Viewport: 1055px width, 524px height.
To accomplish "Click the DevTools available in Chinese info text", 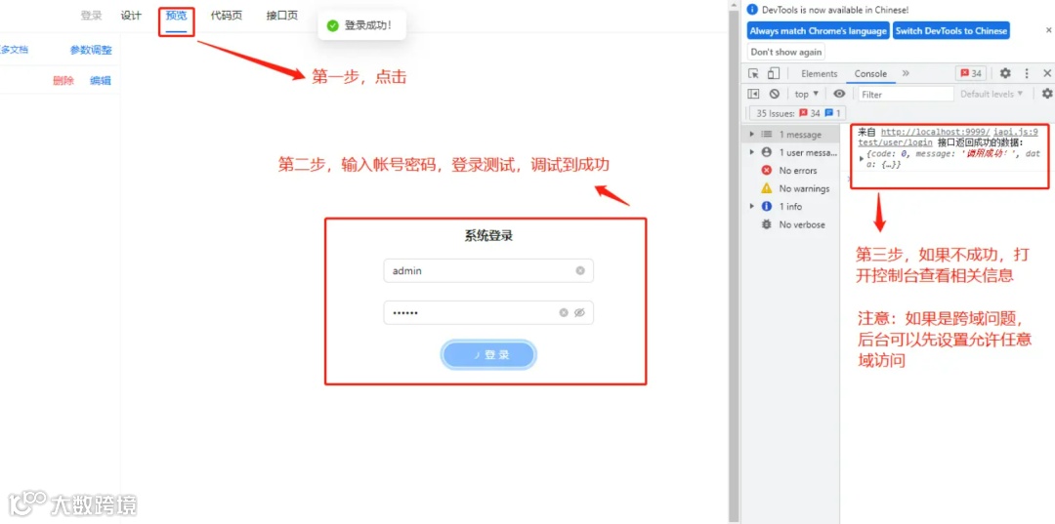I will click(835, 10).
